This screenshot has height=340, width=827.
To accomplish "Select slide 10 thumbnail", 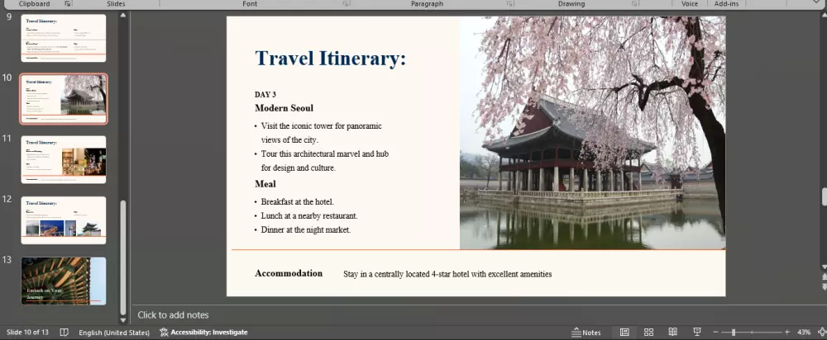I will click(64, 99).
